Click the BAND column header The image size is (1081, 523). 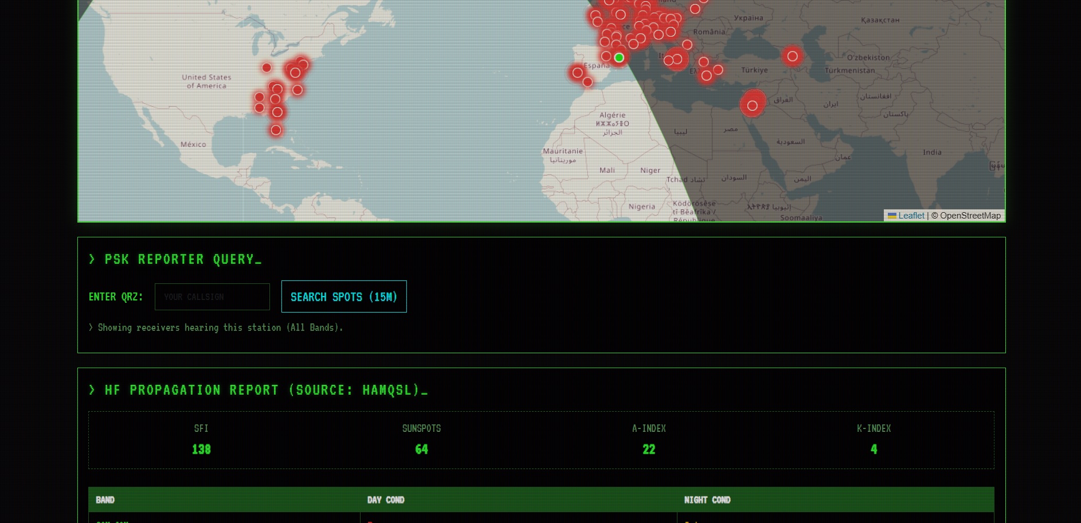(x=105, y=499)
